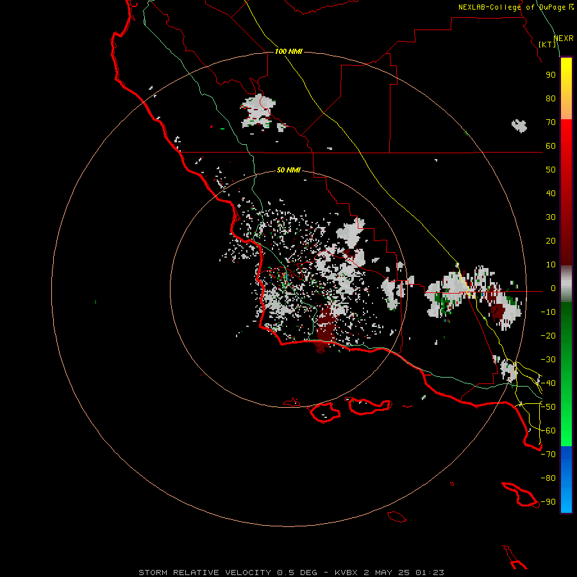This screenshot has width=577, height=577.
Task: Click the 01:23 timestamp text
Action: tap(430, 573)
